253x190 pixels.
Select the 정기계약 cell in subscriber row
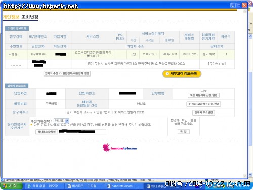pyautogui.click(x=208, y=54)
